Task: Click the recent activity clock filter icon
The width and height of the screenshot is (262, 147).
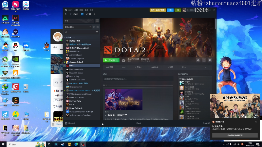Action: [94, 27]
